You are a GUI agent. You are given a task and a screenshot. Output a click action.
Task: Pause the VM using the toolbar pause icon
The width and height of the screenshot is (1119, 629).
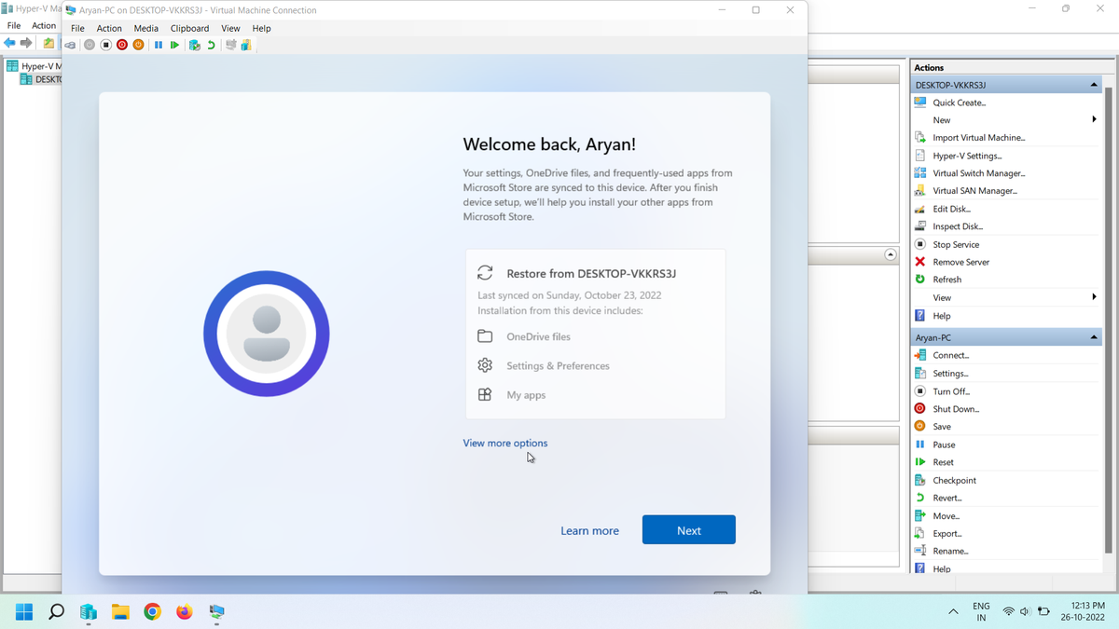click(159, 45)
